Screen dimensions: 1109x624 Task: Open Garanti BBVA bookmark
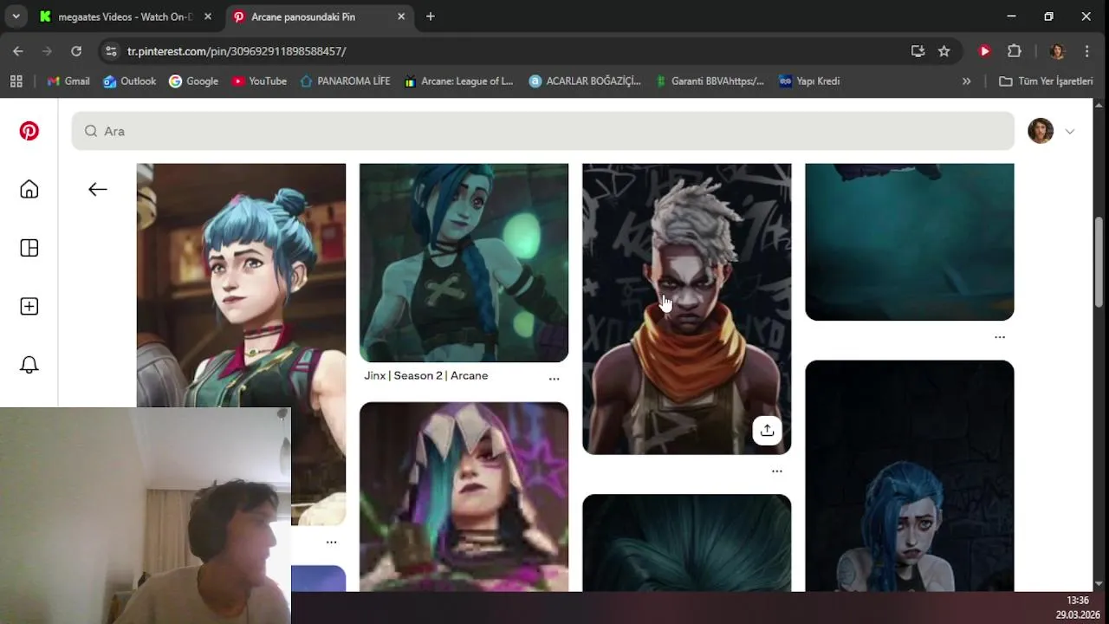pos(710,81)
